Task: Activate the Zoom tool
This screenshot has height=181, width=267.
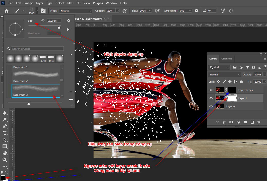Action: [5, 160]
